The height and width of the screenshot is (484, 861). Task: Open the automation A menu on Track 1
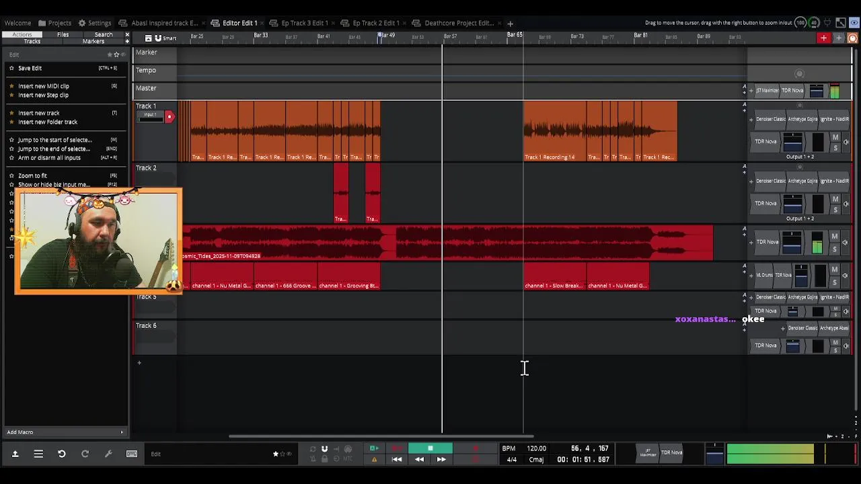[744, 105]
